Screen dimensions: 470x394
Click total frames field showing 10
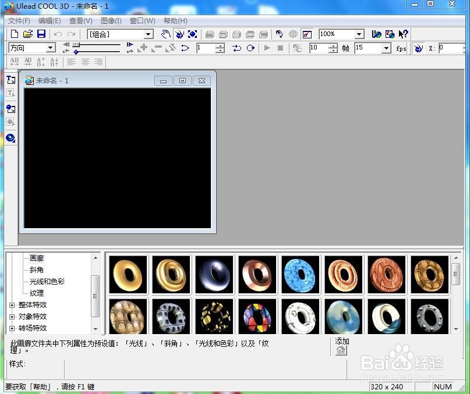(x=319, y=48)
